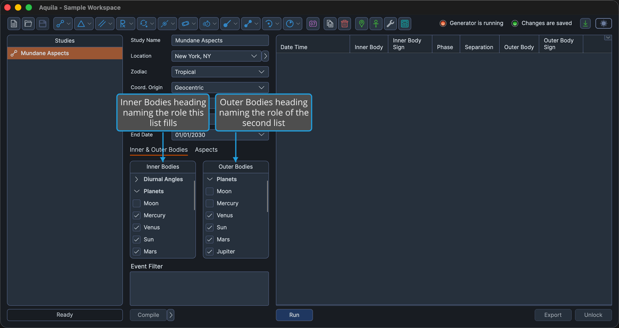619x328 pixels.
Task: Save the workspace with the floppy icon
Action: point(43,24)
